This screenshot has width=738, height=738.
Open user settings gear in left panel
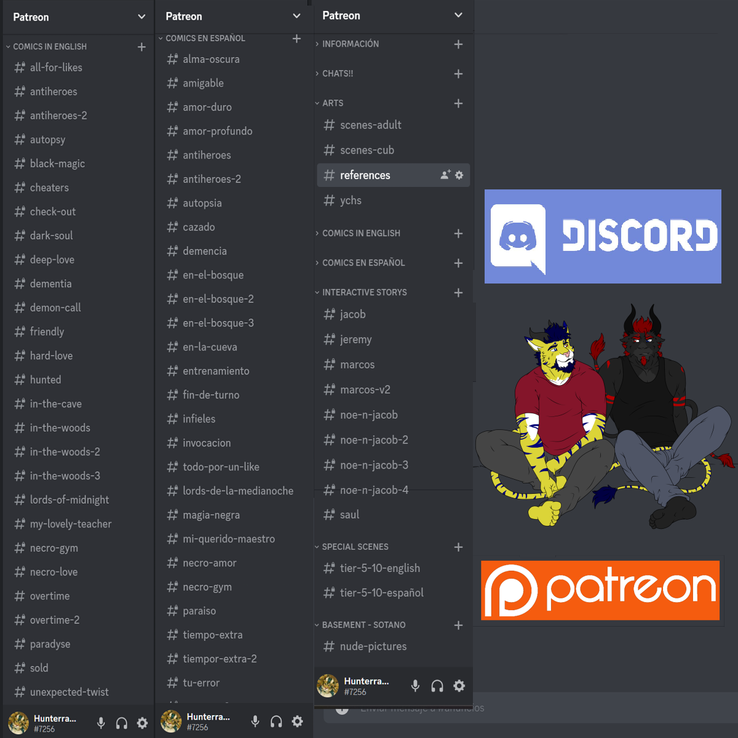click(142, 723)
